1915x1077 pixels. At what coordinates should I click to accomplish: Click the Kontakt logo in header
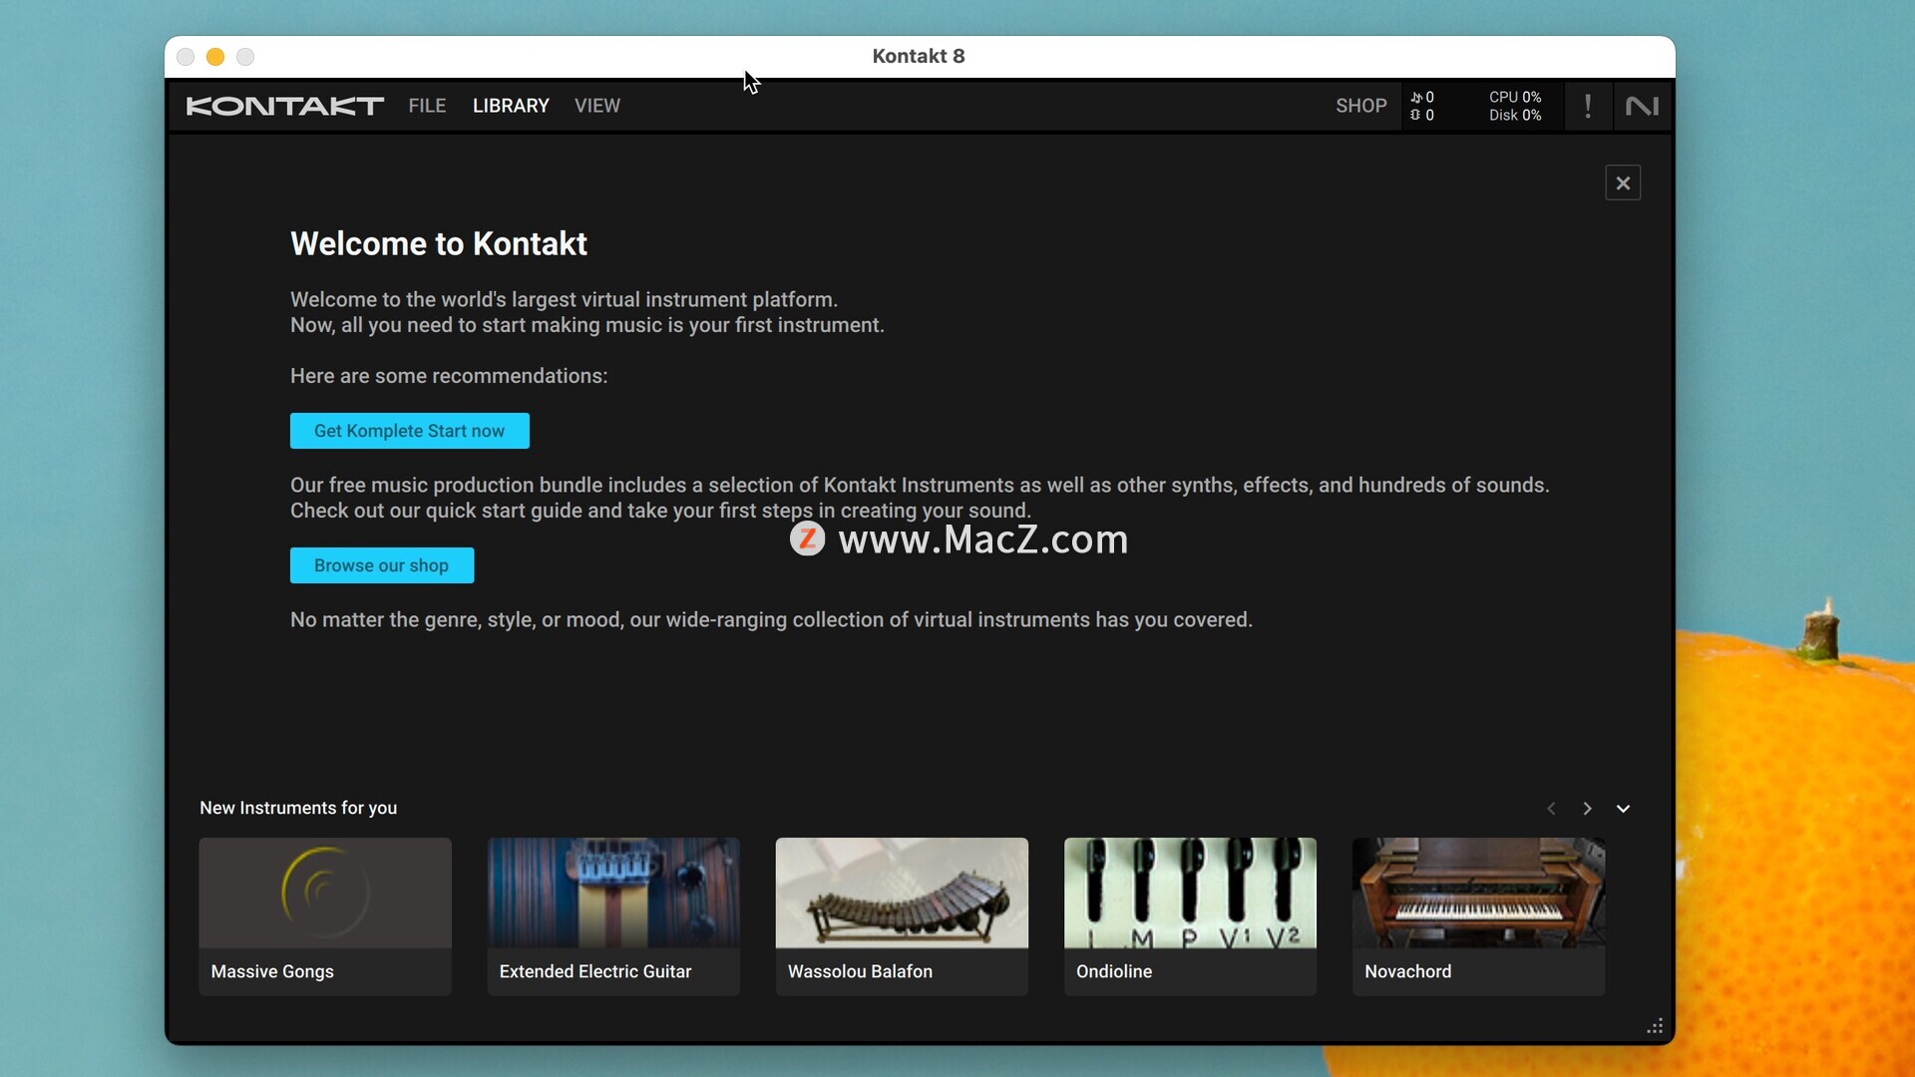click(285, 106)
